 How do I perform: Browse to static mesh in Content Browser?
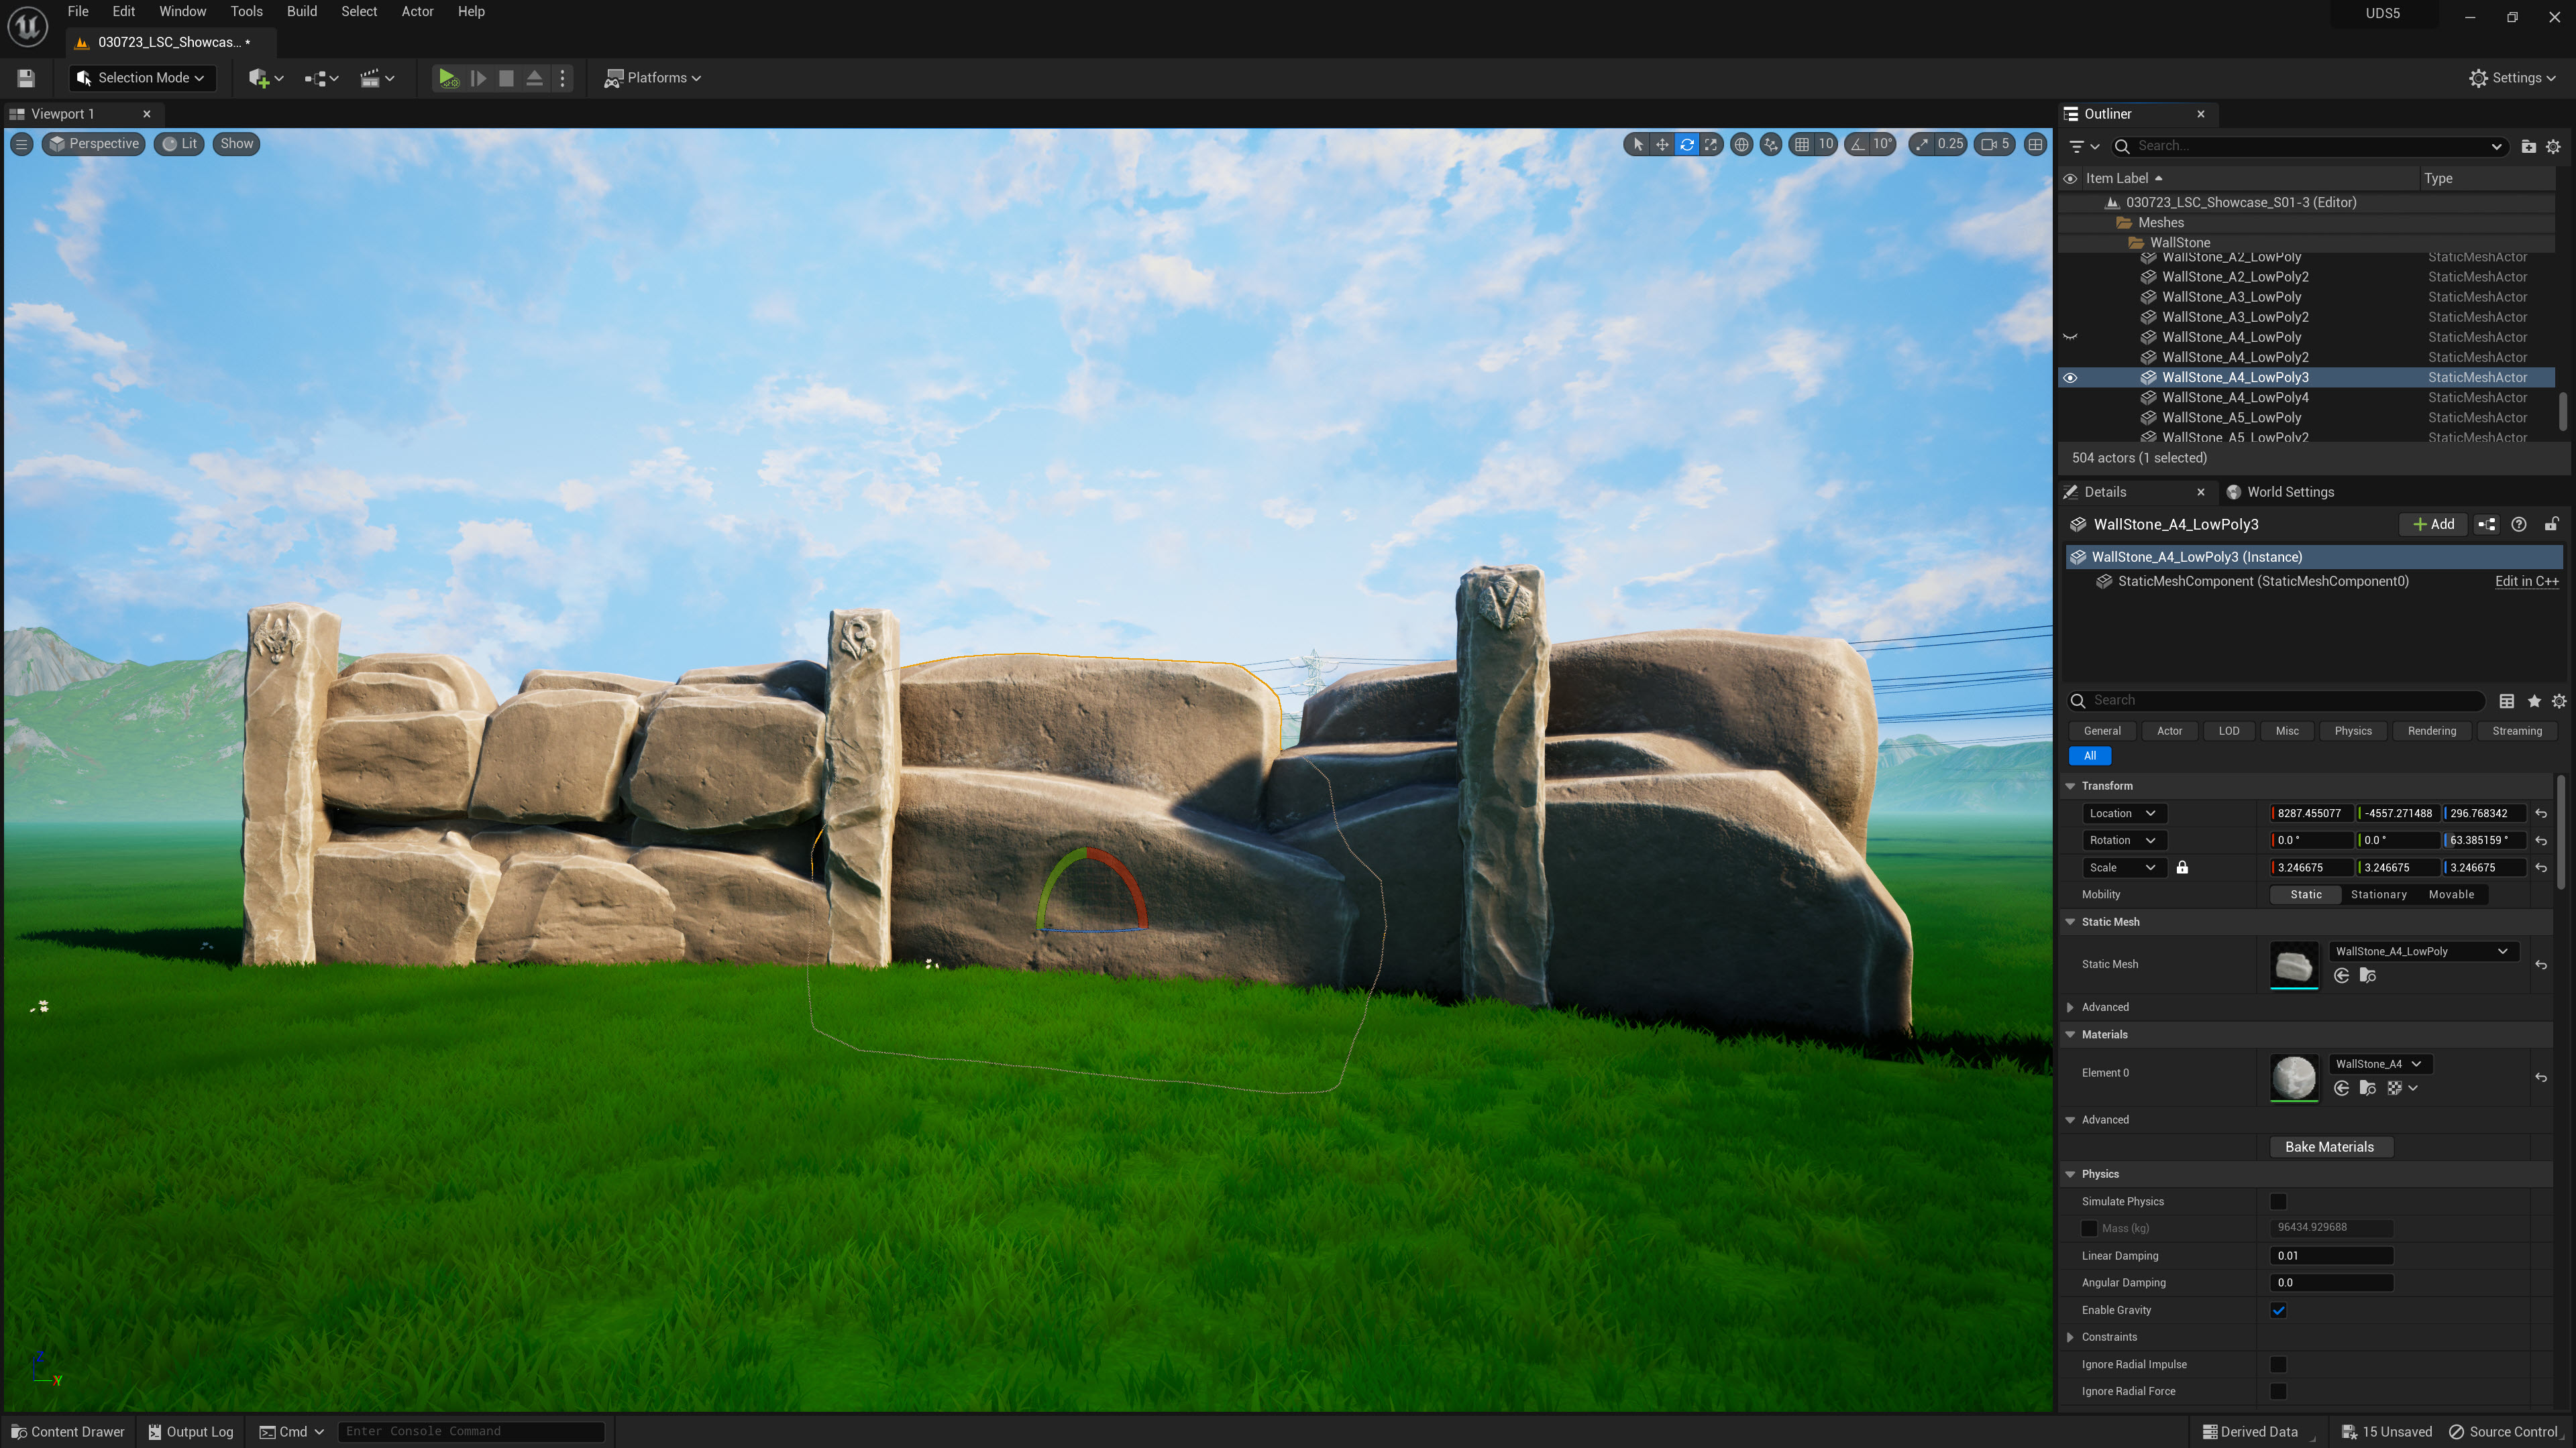(2367, 976)
